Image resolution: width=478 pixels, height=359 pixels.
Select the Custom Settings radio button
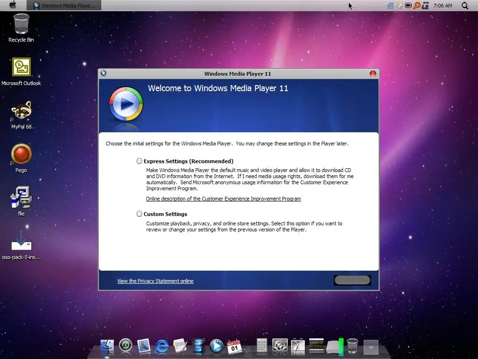pos(139,214)
